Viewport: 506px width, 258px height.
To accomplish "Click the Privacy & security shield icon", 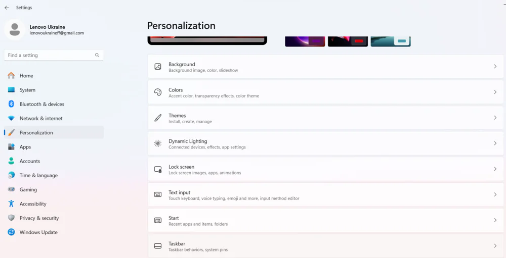I will (x=11, y=218).
